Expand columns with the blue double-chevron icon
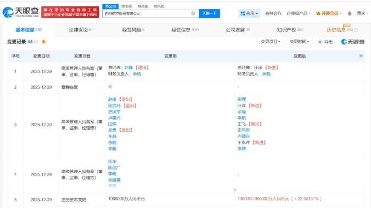371x208 pixels. pyautogui.click(x=361, y=56)
